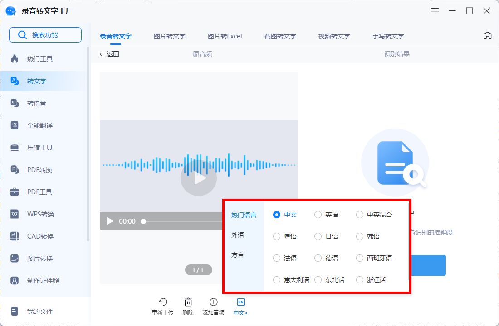The height and width of the screenshot is (326, 499).
Task: Click the search magnifier icon
Action: (22, 35)
